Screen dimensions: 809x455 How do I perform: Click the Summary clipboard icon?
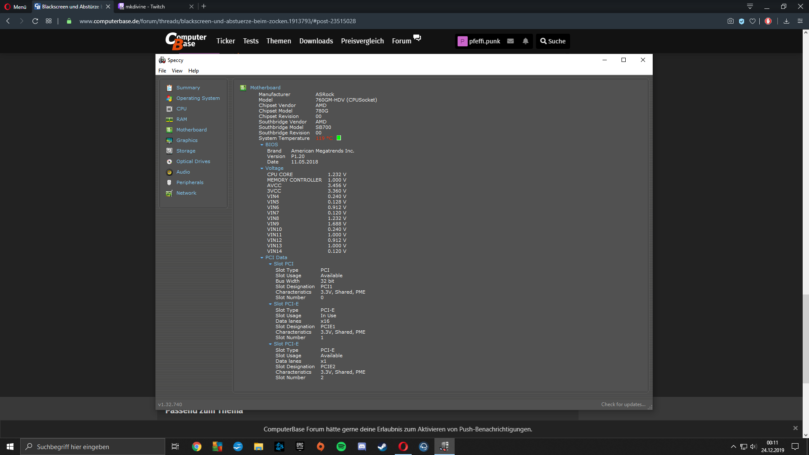169,88
